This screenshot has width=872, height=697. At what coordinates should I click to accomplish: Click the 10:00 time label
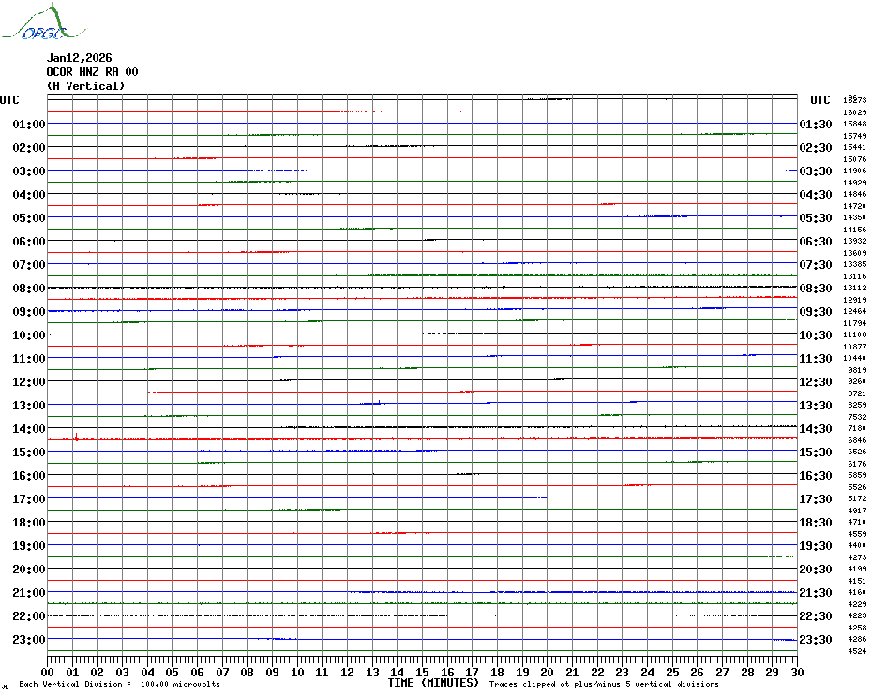coord(29,334)
